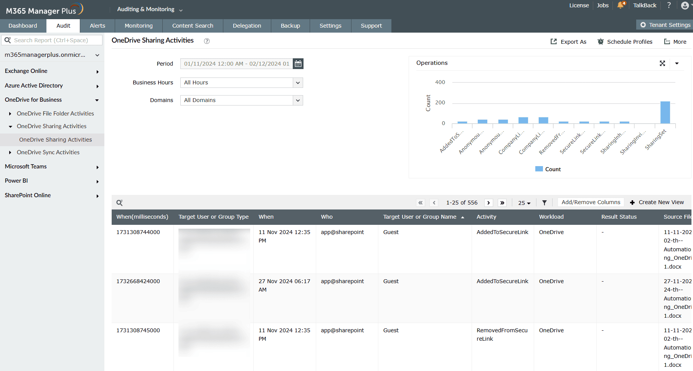The width and height of the screenshot is (693, 371).
Task: Click Add/Remove Columns
Action: 591,202
